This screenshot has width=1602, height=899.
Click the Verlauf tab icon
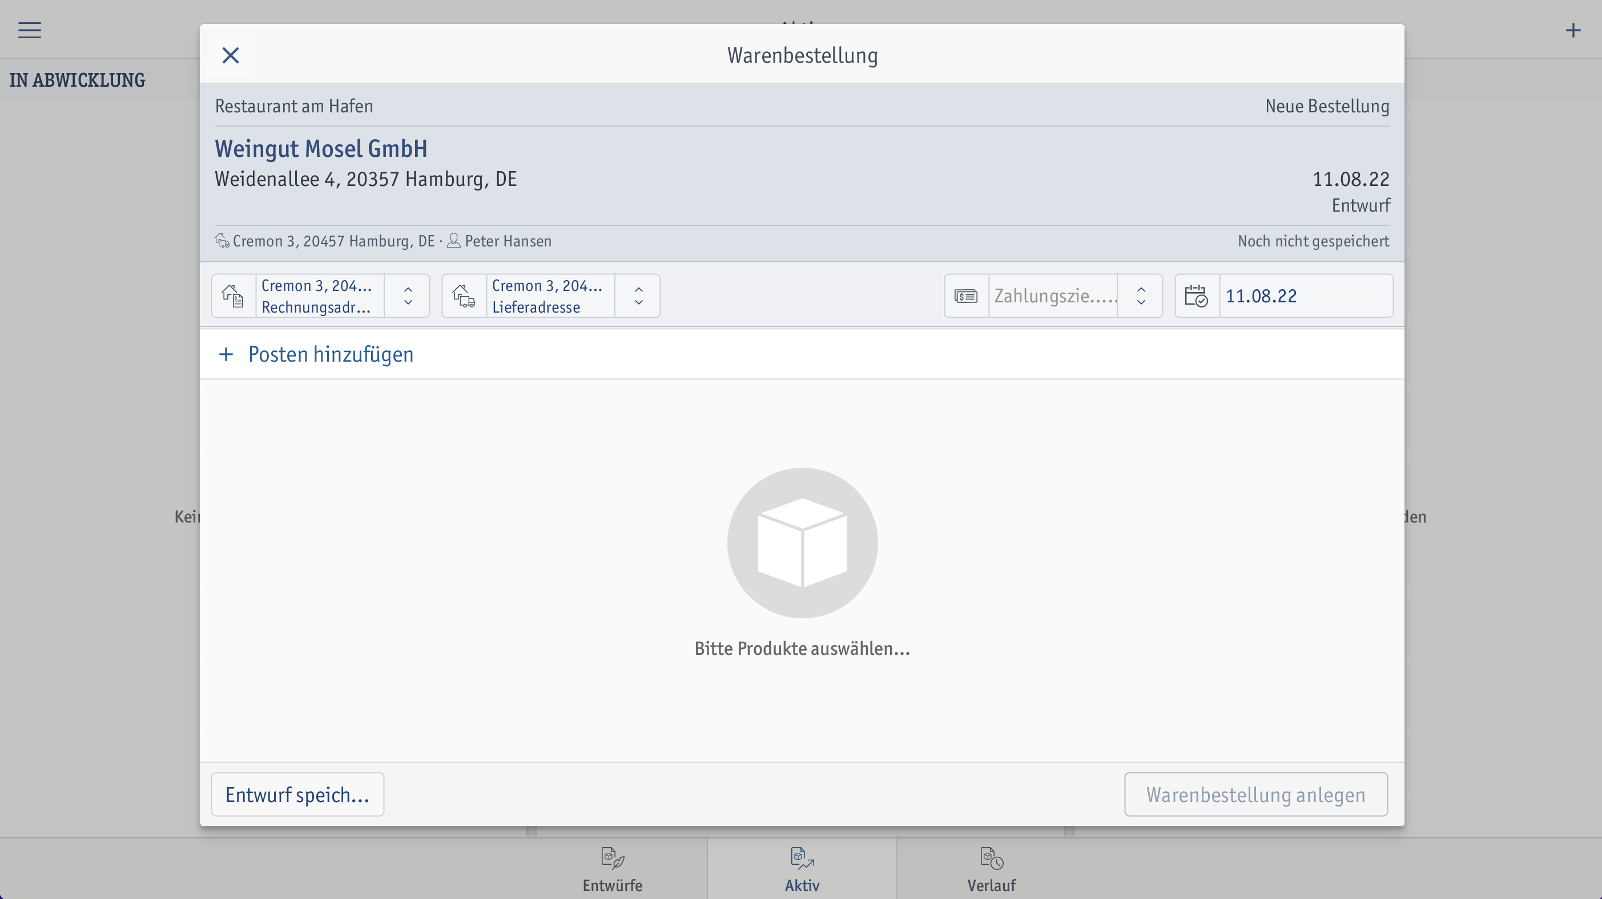point(992,858)
